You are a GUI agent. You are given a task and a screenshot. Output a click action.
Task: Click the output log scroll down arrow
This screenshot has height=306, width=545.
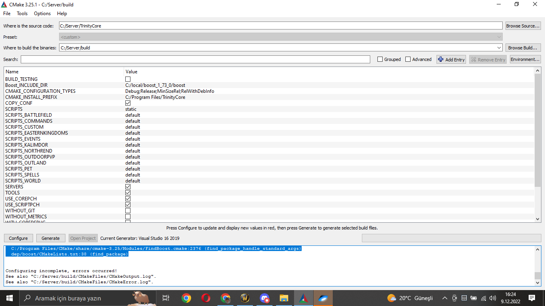(538, 282)
